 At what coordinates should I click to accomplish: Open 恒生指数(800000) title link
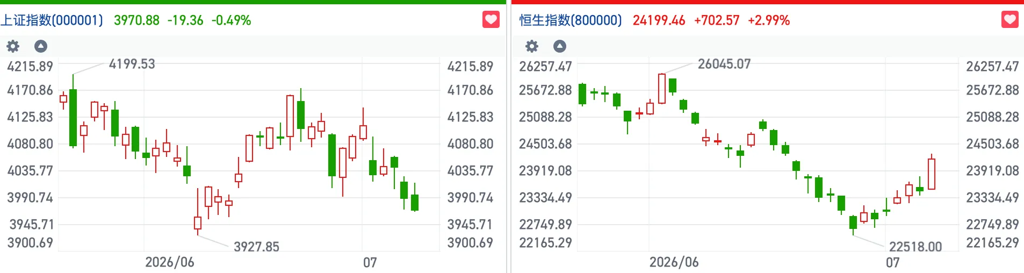click(x=571, y=20)
